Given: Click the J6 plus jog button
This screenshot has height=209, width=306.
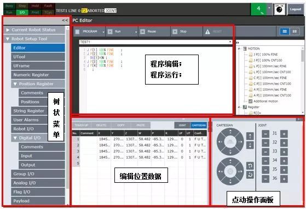Looking at the screenshot, I should 284,179.
